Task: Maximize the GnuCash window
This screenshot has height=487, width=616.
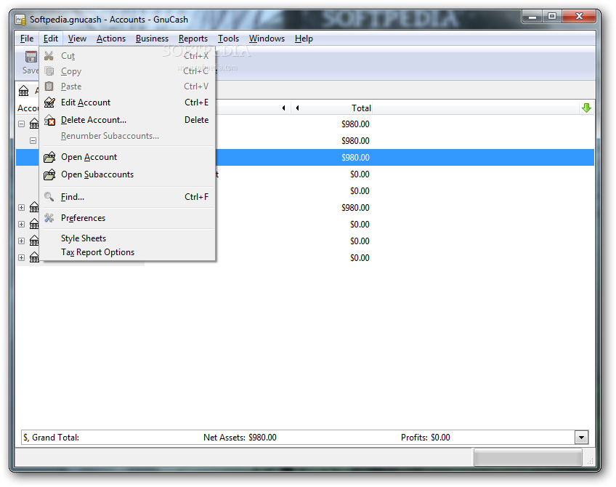Action: point(552,16)
